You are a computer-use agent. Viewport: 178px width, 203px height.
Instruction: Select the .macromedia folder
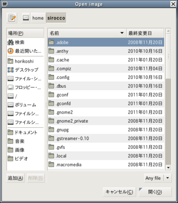[x=106, y=165]
